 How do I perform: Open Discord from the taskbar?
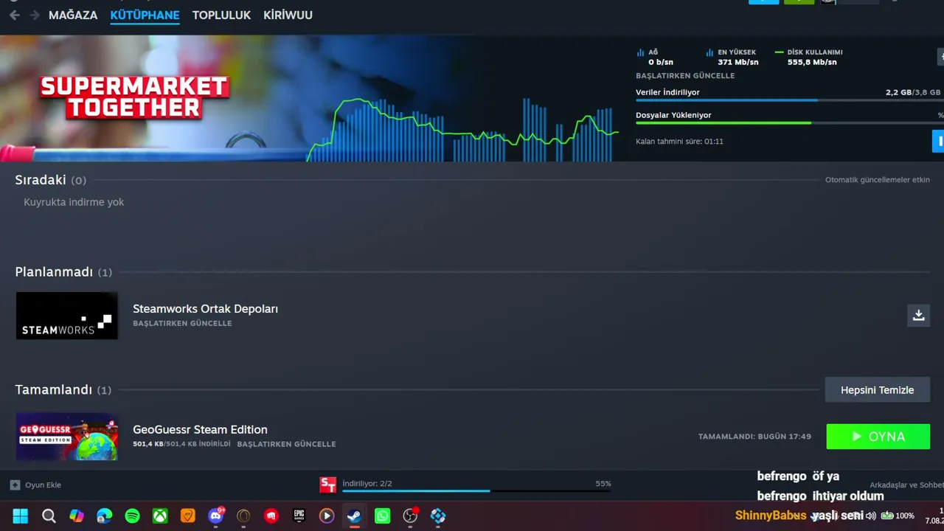coord(216,516)
